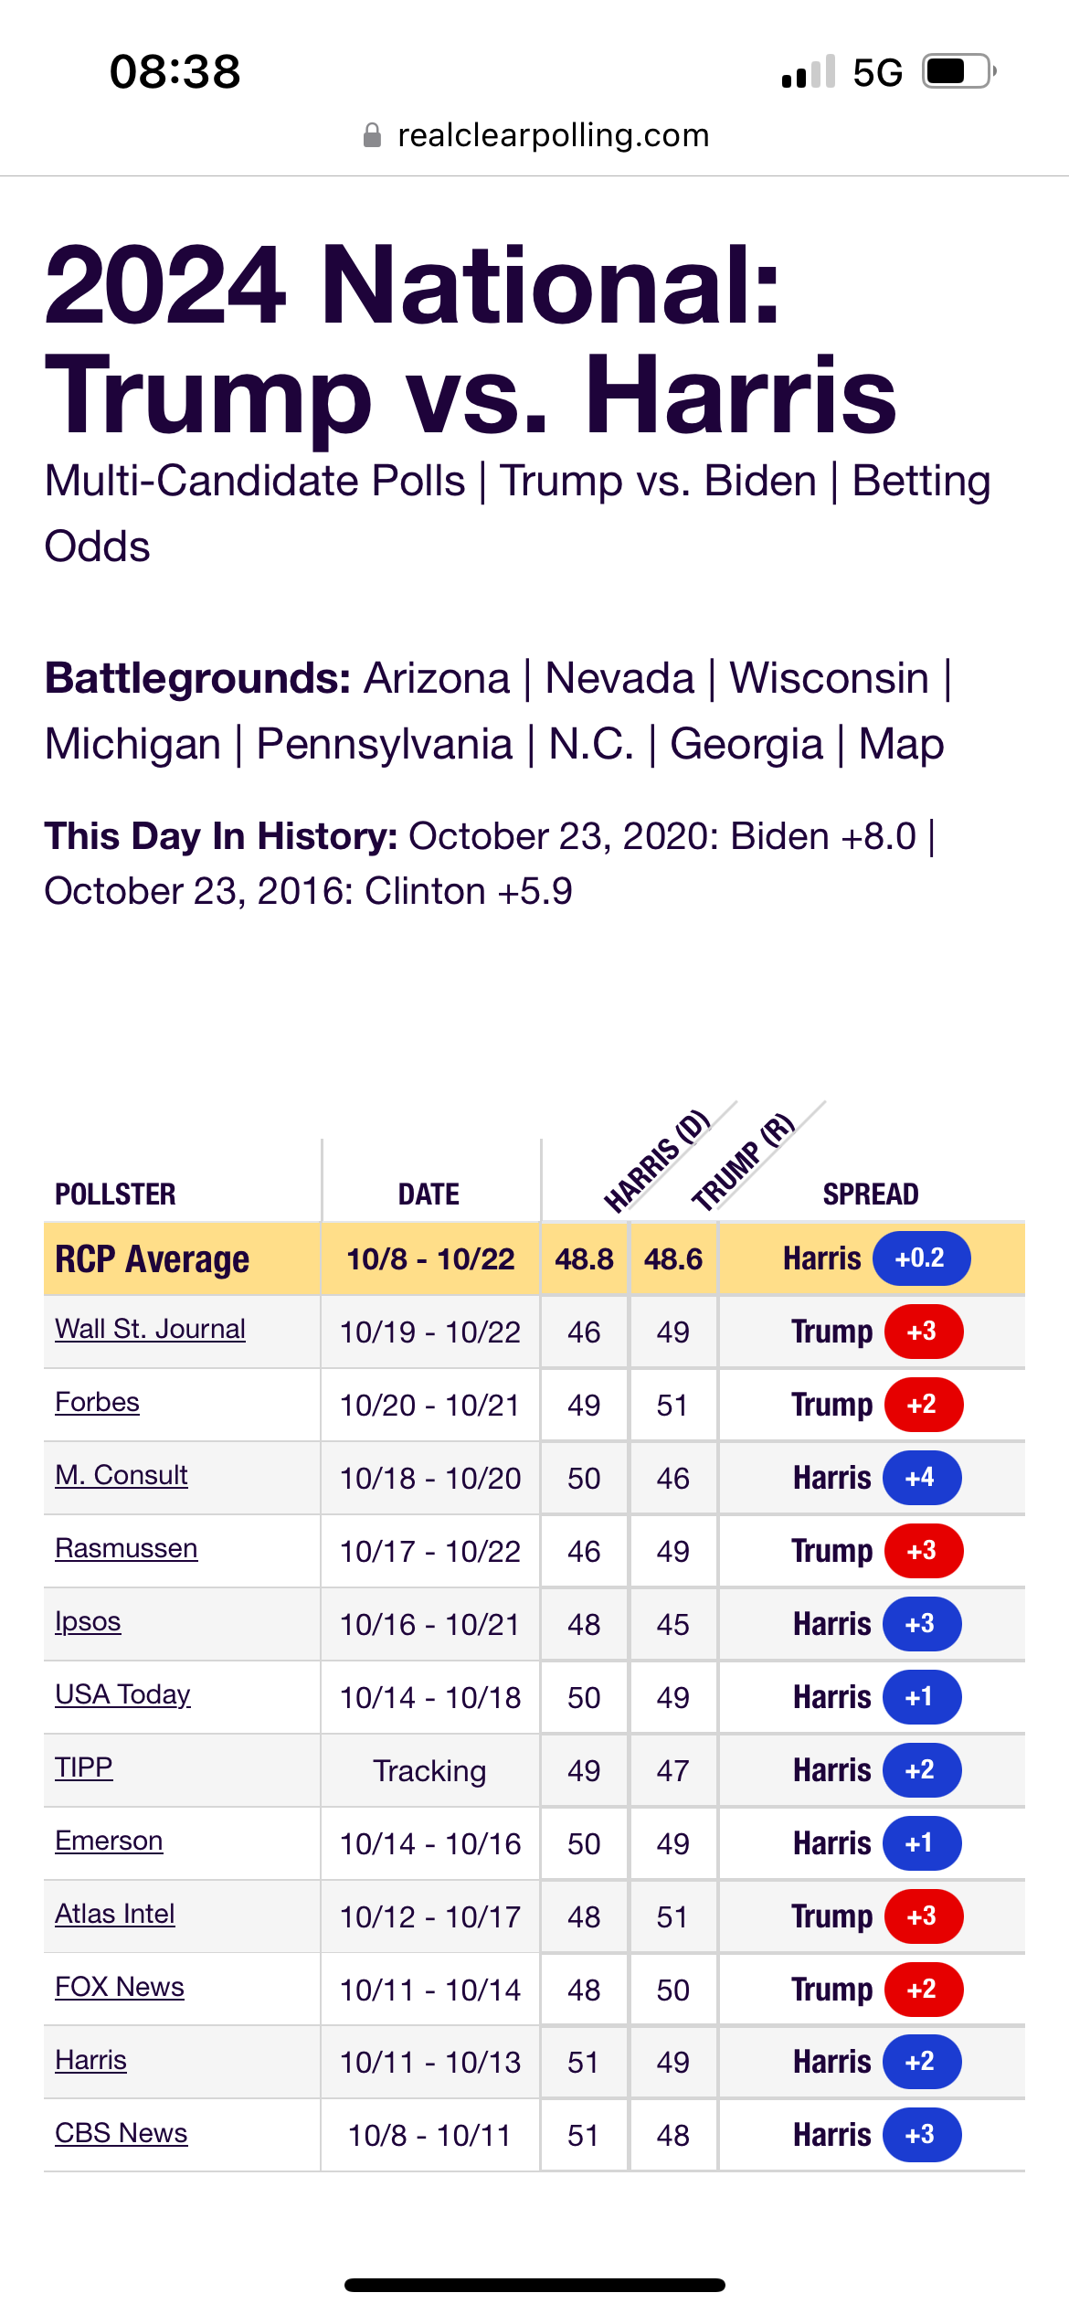The height and width of the screenshot is (2314, 1069).
Task: Click the Rasmussen pollster link
Action: 126,1548
